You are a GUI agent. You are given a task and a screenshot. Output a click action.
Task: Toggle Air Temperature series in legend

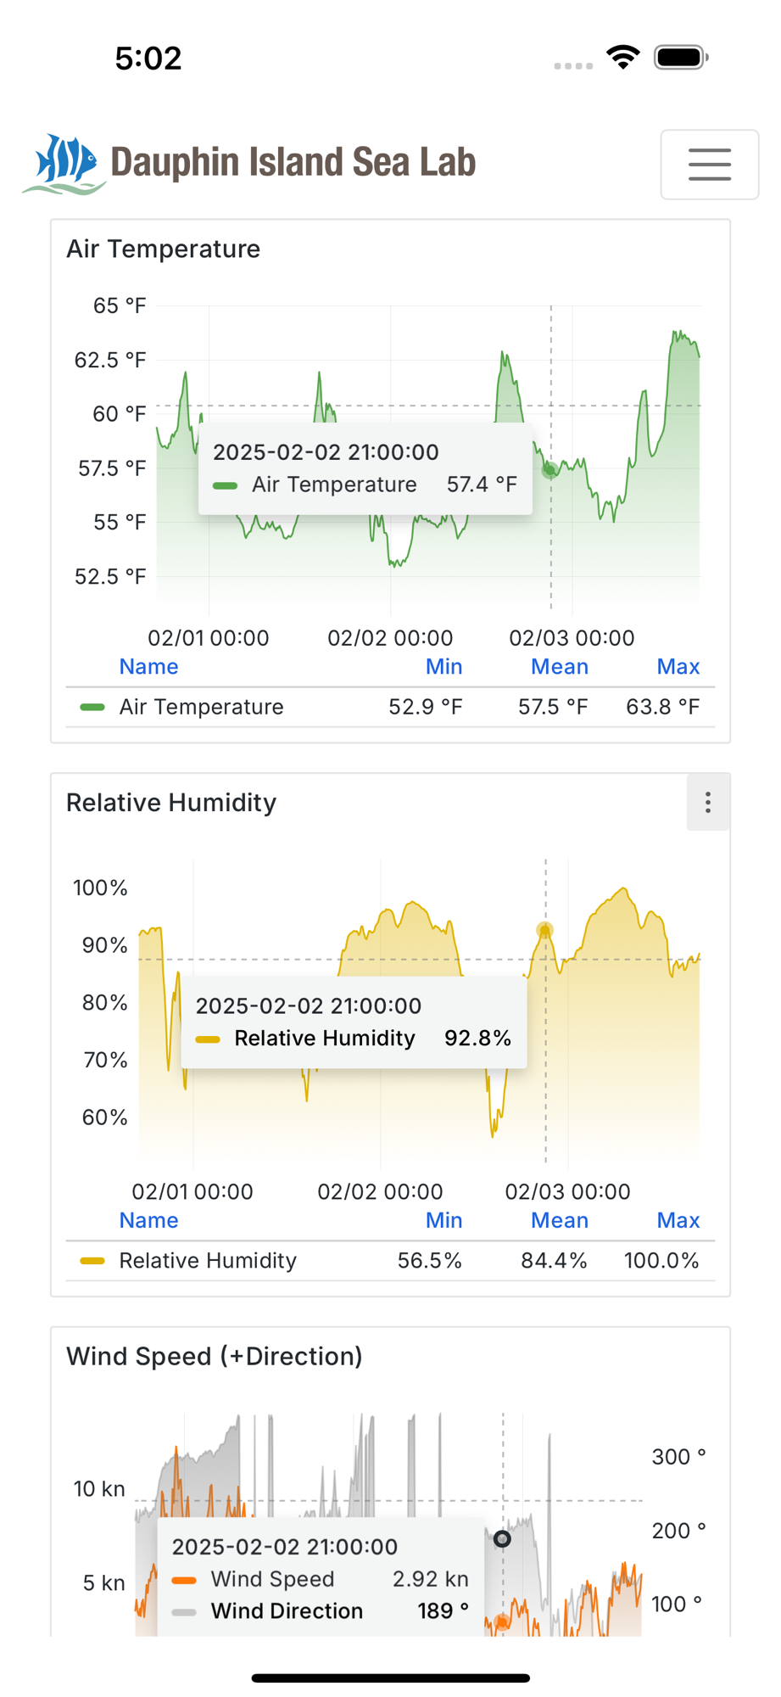point(201,707)
